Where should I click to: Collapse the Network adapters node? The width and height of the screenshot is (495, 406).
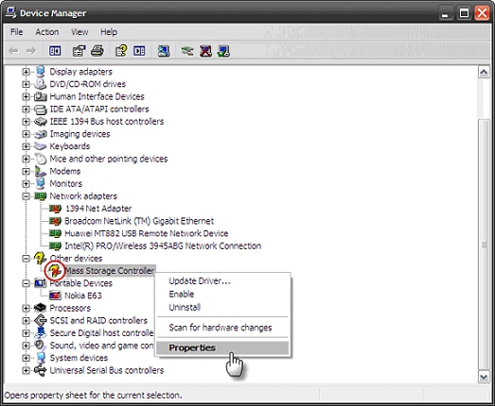26,196
